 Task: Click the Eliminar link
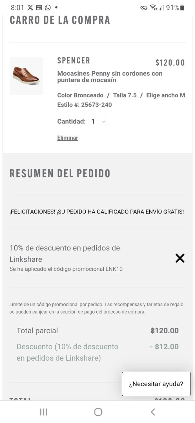tap(68, 138)
